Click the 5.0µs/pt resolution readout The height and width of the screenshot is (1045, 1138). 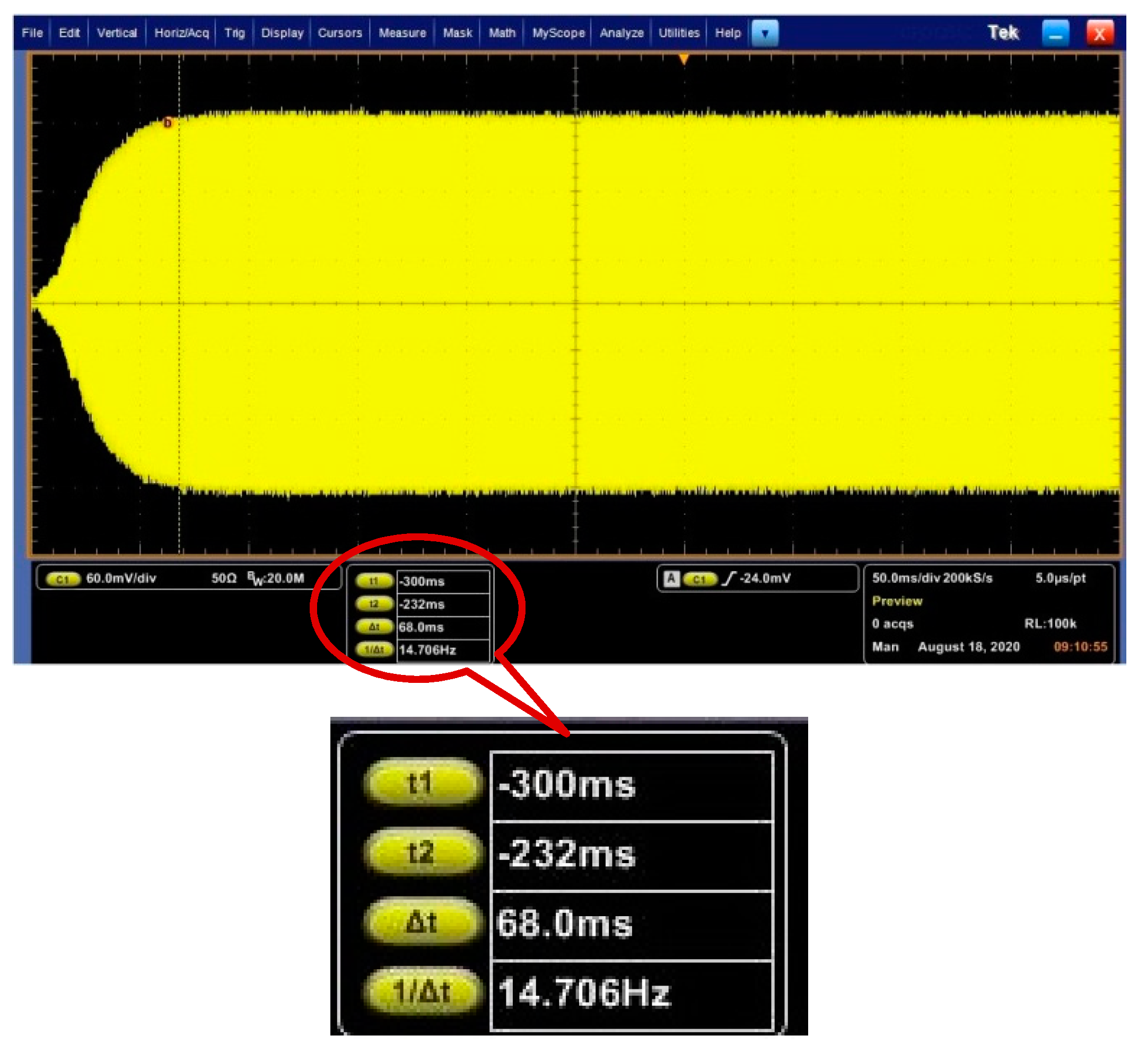click(x=1061, y=578)
